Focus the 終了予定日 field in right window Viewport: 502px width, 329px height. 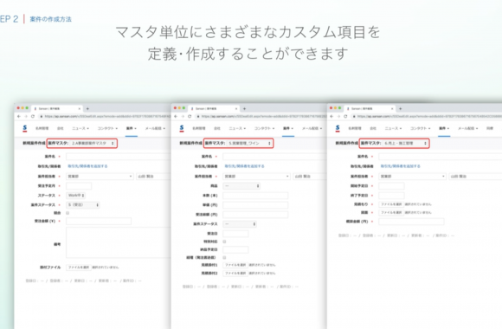point(391,196)
